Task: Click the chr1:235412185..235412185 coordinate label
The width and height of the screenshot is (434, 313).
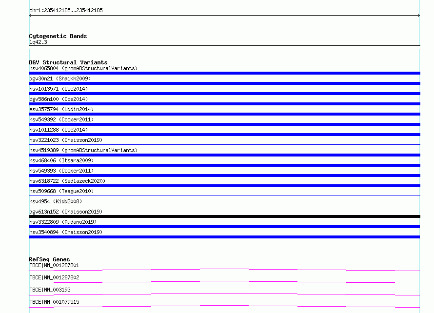Action: (66, 10)
